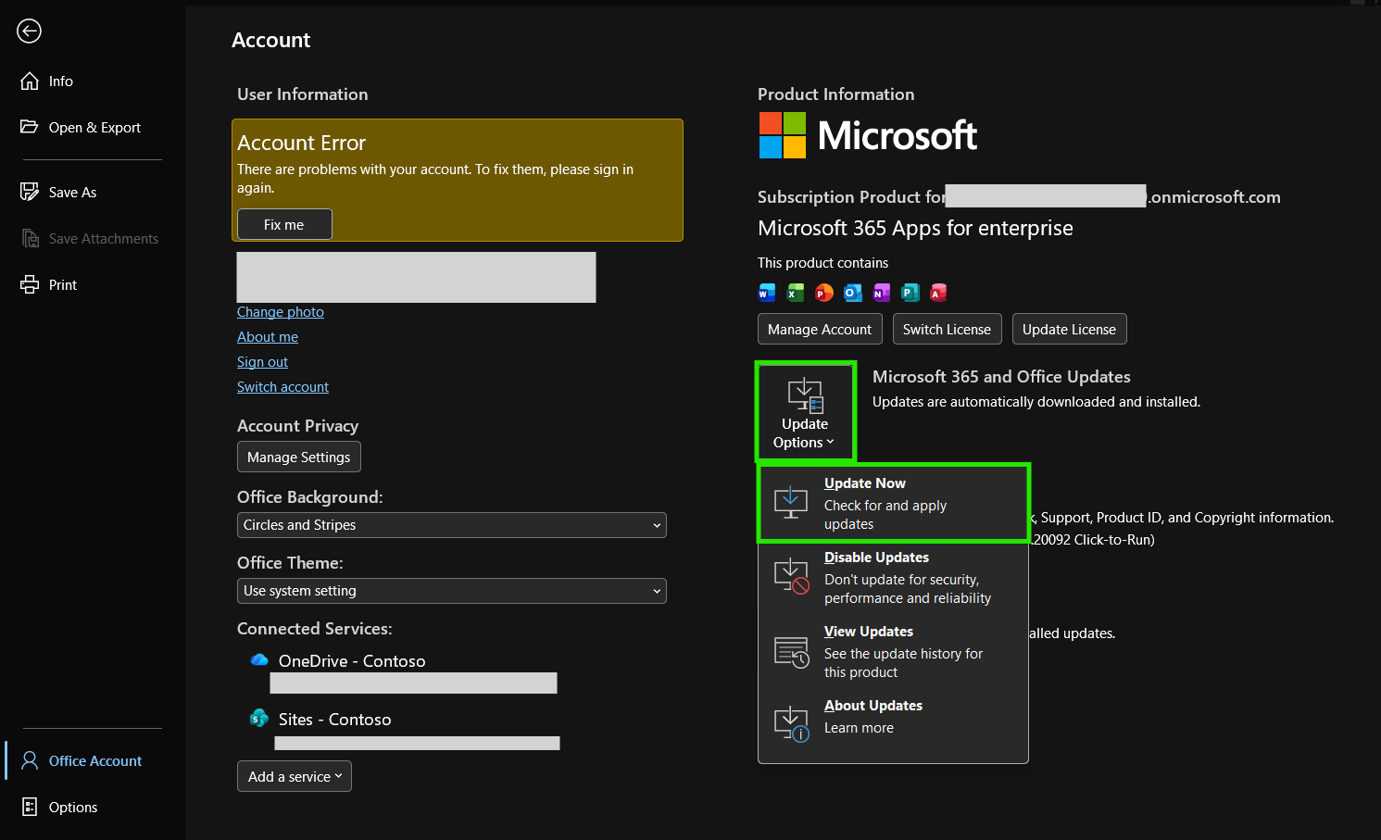
Task: Click the Manage Account button
Action: click(820, 330)
